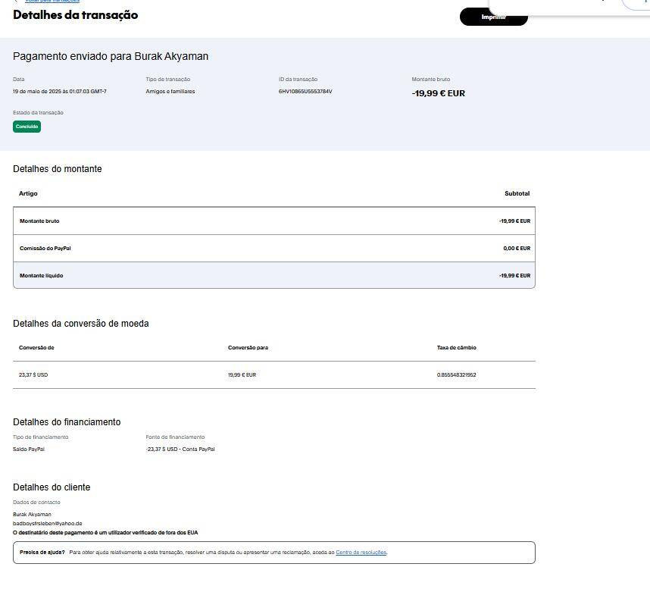The width and height of the screenshot is (650, 592).
Task: Click 'Detalhes da conversão de moeda' heading
Action: coord(81,324)
